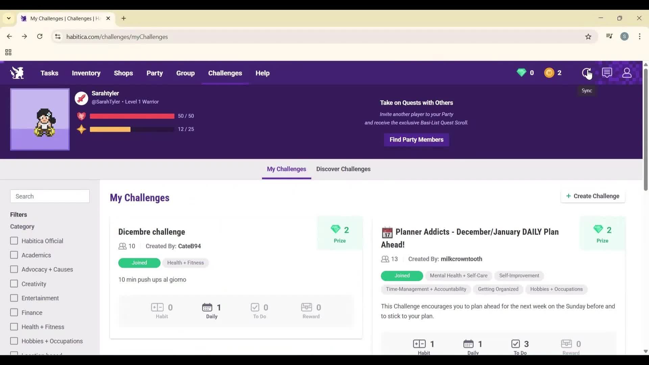Click Find Party Members
Image resolution: width=649 pixels, height=365 pixels.
point(416,140)
